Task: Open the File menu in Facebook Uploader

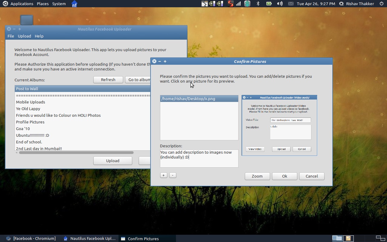Action: tap(11, 36)
